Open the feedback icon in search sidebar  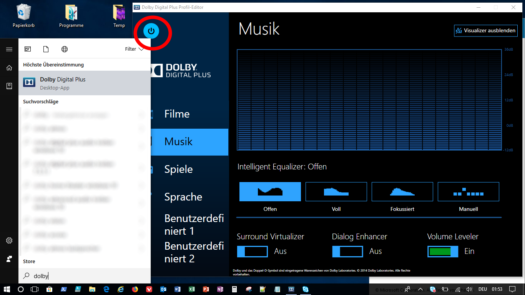click(9, 259)
